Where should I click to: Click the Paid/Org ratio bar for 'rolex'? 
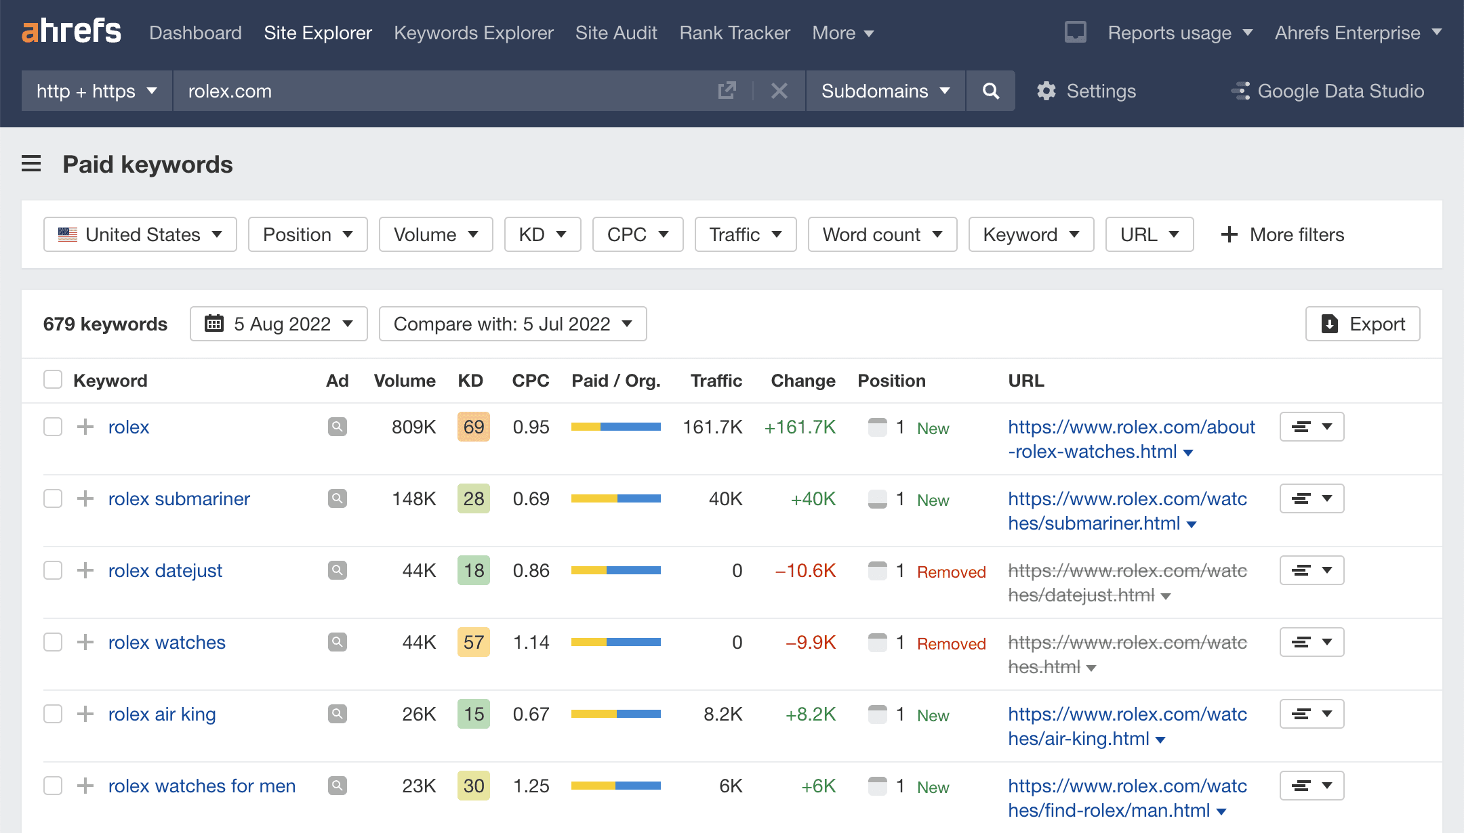615,427
